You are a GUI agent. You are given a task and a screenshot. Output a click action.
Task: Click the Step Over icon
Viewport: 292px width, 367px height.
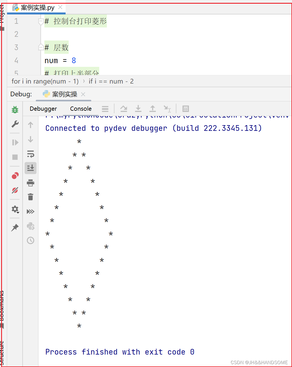coord(124,108)
